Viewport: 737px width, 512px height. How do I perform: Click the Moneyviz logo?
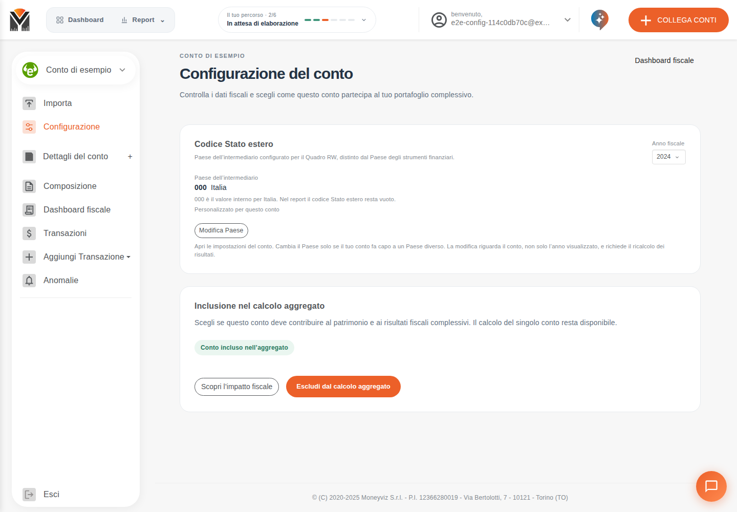tap(20, 20)
